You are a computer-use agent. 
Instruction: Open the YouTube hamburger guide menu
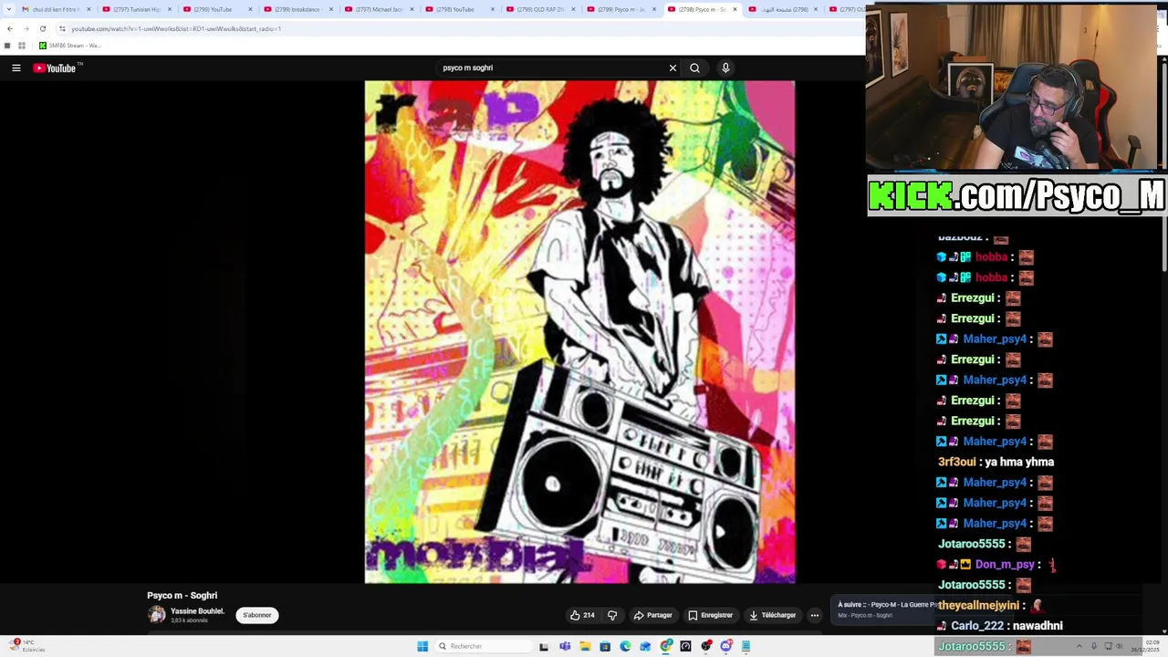[16, 68]
